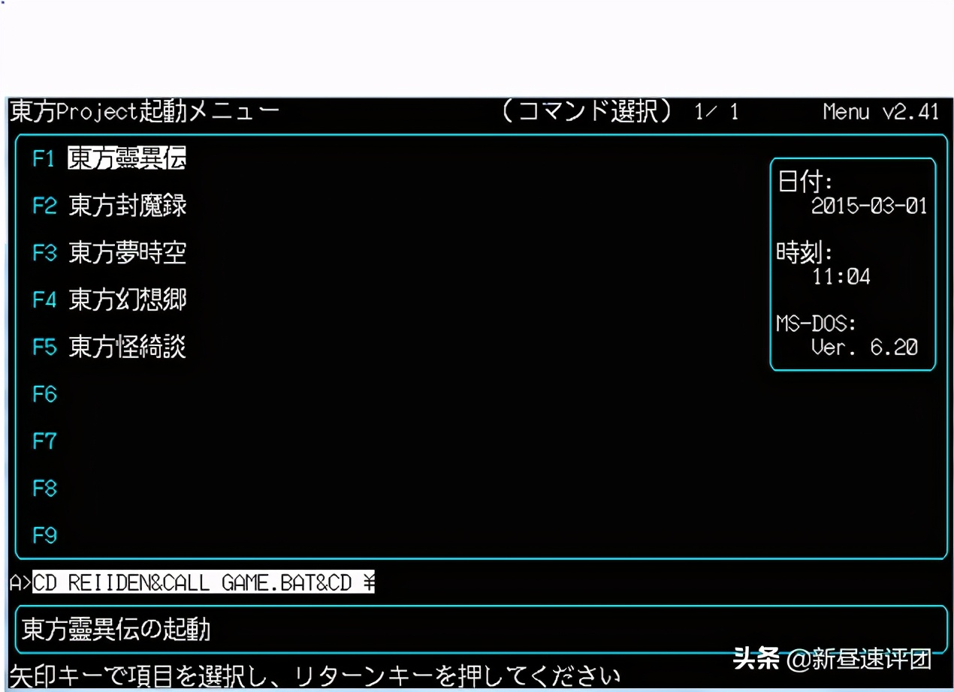
Task: Click the empty F9 slot
Action: 44,535
